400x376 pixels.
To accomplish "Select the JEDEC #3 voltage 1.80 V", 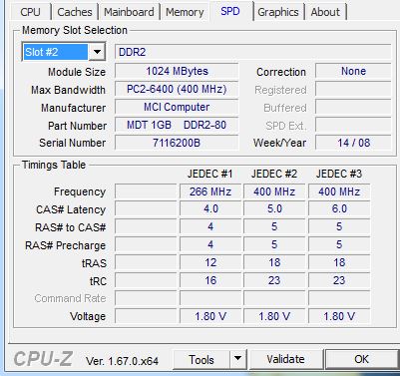I will [339, 316].
